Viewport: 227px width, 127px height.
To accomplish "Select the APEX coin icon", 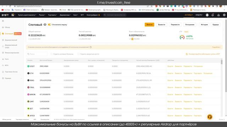I will (28, 116).
